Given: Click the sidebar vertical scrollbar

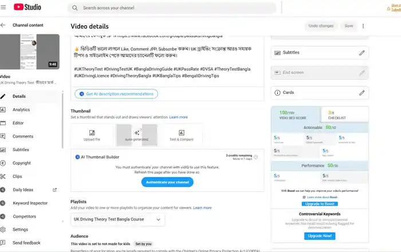Looking at the screenshot, I should tap(62, 120).
